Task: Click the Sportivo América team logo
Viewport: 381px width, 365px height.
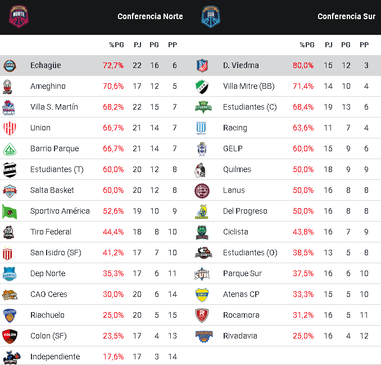Action: [10, 211]
